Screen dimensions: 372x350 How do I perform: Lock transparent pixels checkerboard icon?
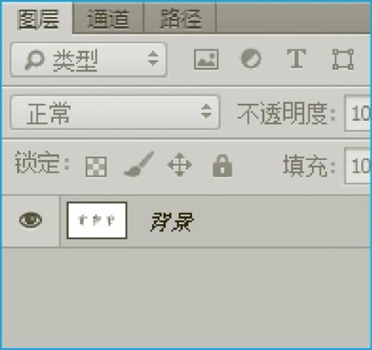click(96, 167)
